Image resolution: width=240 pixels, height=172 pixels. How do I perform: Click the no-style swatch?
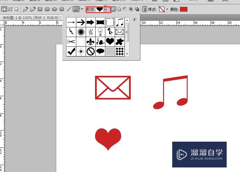tap(162, 9)
